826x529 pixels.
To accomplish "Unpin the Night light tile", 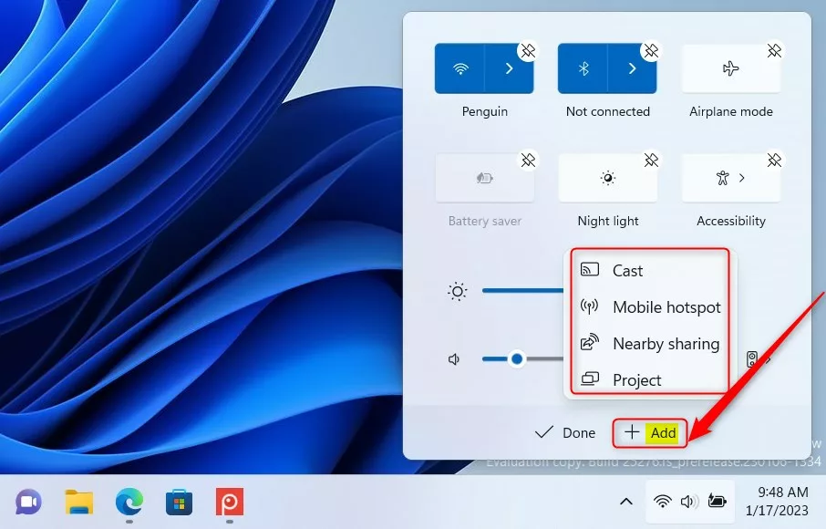I will pos(652,160).
